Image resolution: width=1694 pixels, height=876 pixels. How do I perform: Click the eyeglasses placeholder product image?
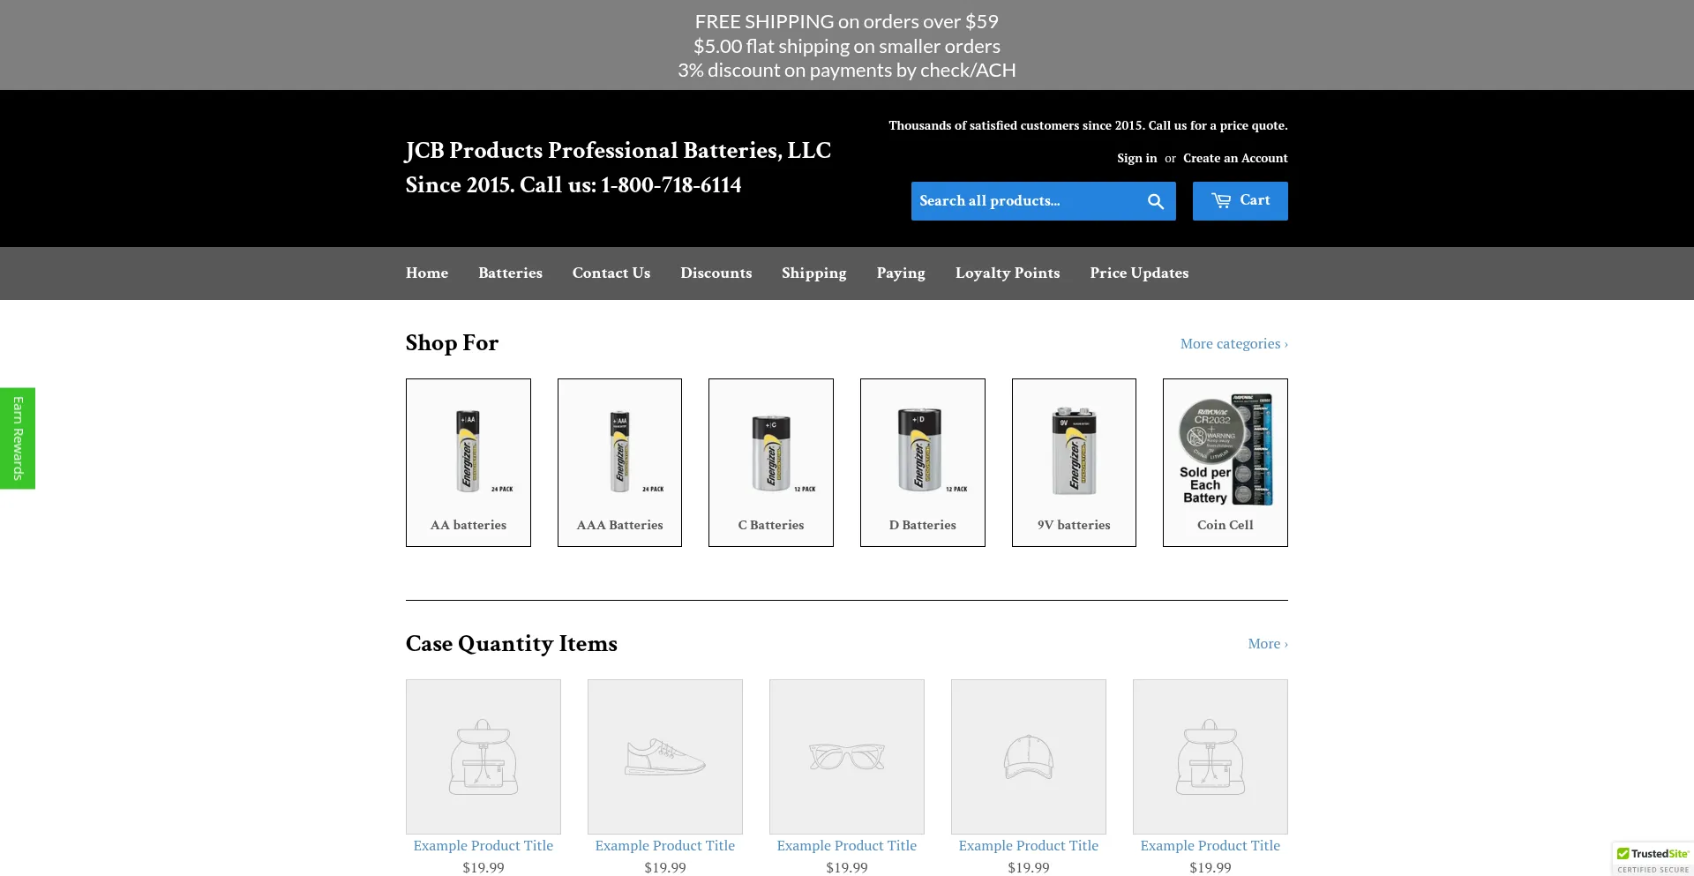click(x=847, y=756)
